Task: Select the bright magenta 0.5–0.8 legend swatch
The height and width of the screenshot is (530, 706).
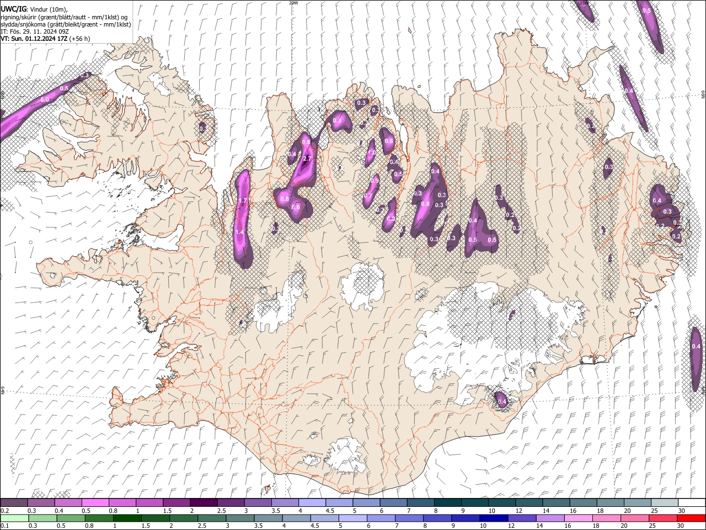Action: click(x=95, y=503)
